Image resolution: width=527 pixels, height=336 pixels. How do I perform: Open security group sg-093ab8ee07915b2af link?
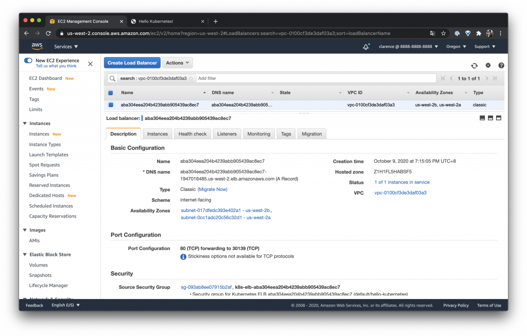pos(206,287)
